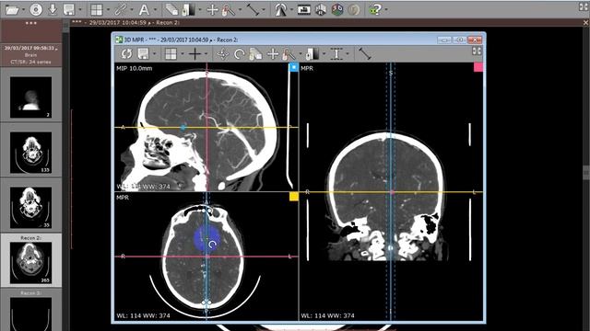Click layout grid in 3D MPR toolbar

tap(171, 54)
